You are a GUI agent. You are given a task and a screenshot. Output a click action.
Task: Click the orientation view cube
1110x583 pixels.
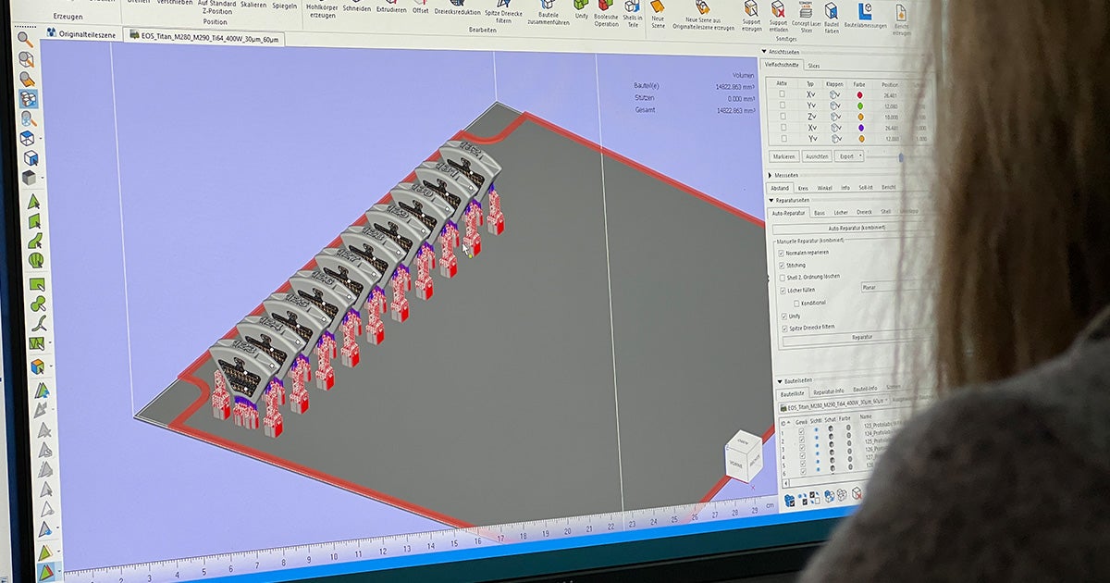[x=743, y=454]
